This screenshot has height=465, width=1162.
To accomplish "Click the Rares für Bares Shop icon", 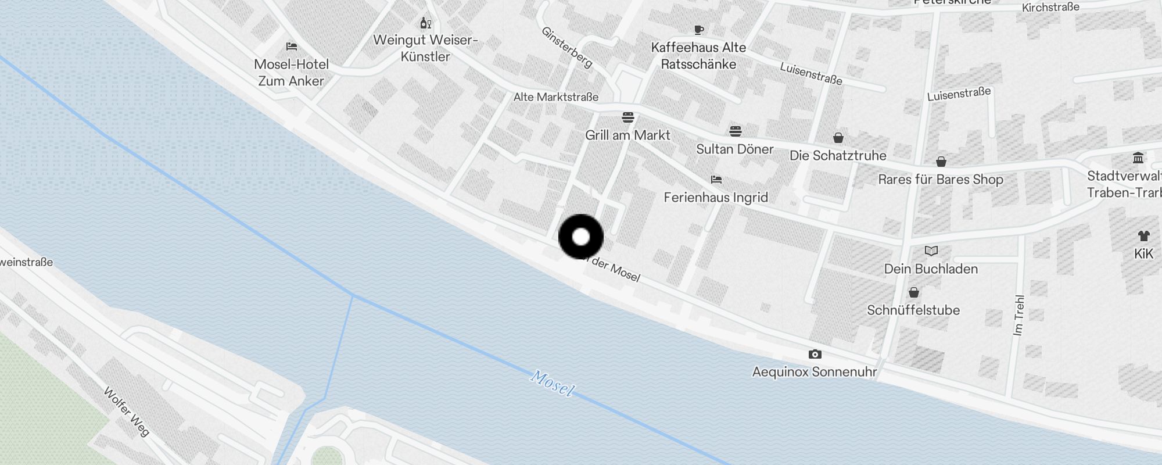I will 941,162.
